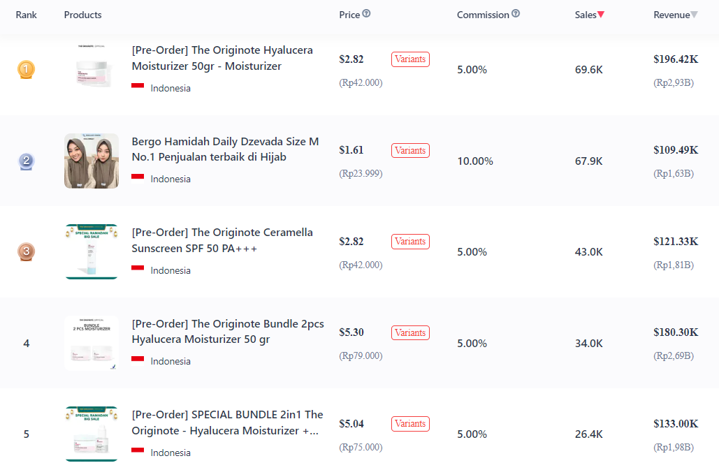
Task: Click the bronze rank 3 medal icon
Action: click(26, 251)
